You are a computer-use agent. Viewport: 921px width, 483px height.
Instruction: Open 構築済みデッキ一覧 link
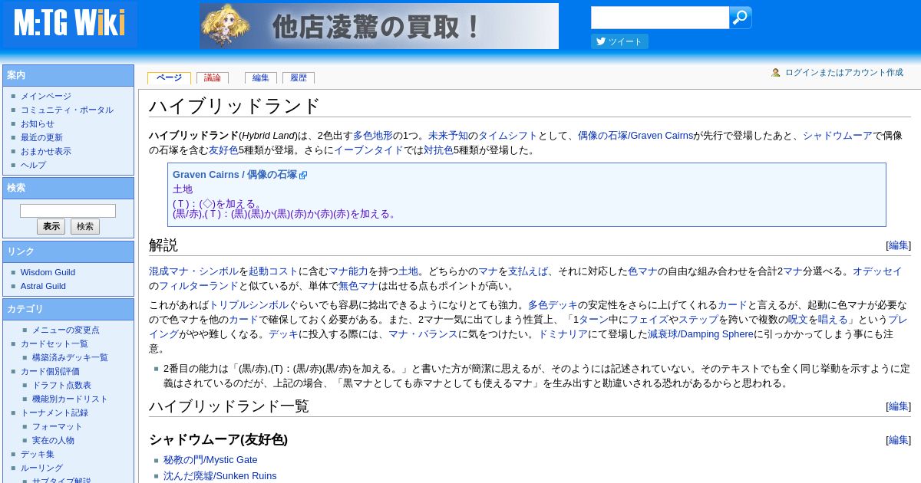[x=70, y=357]
